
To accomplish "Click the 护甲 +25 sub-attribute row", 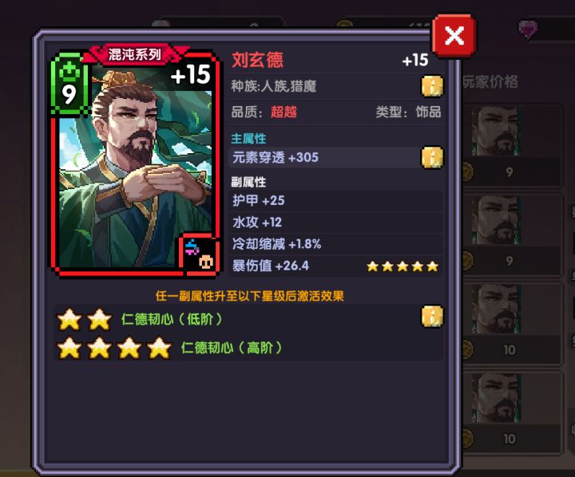I will (x=335, y=201).
